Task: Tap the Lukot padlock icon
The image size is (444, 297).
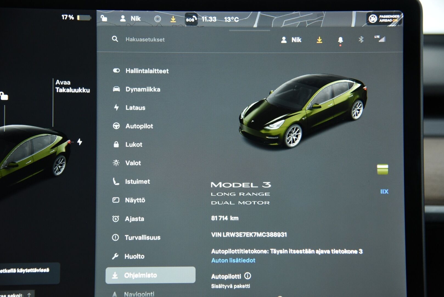Action: (x=116, y=144)
